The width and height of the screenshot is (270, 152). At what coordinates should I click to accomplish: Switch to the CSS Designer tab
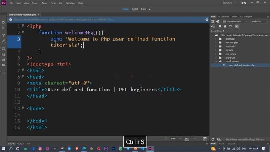[x=246, y=17]
